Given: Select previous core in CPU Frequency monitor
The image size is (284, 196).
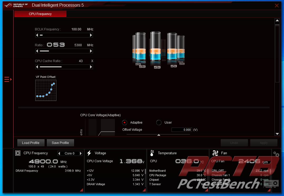Looking at the screenshot, I should tap(59, 153).
